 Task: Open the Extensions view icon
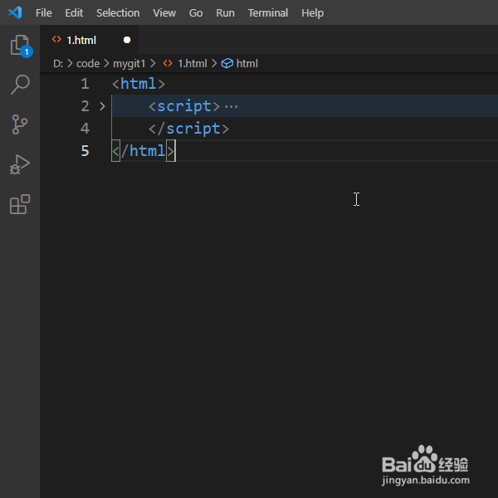click(20, 204)
